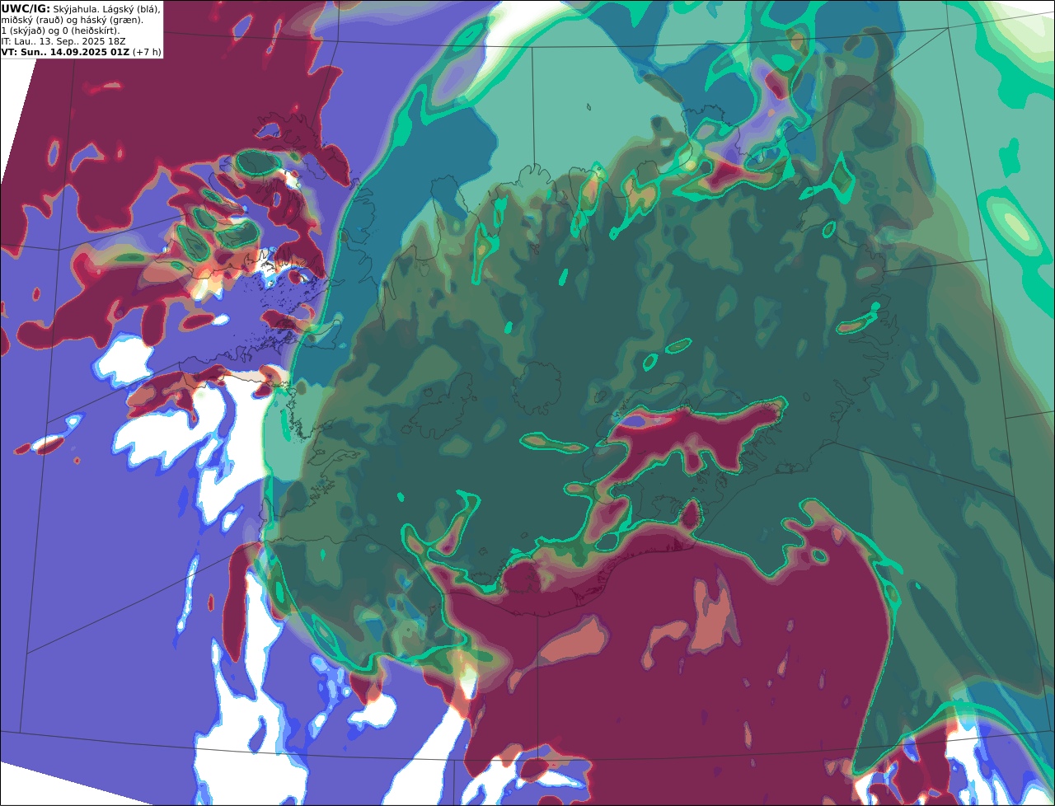Click the '(+7 h)' forecast offset text

(147, 52)
